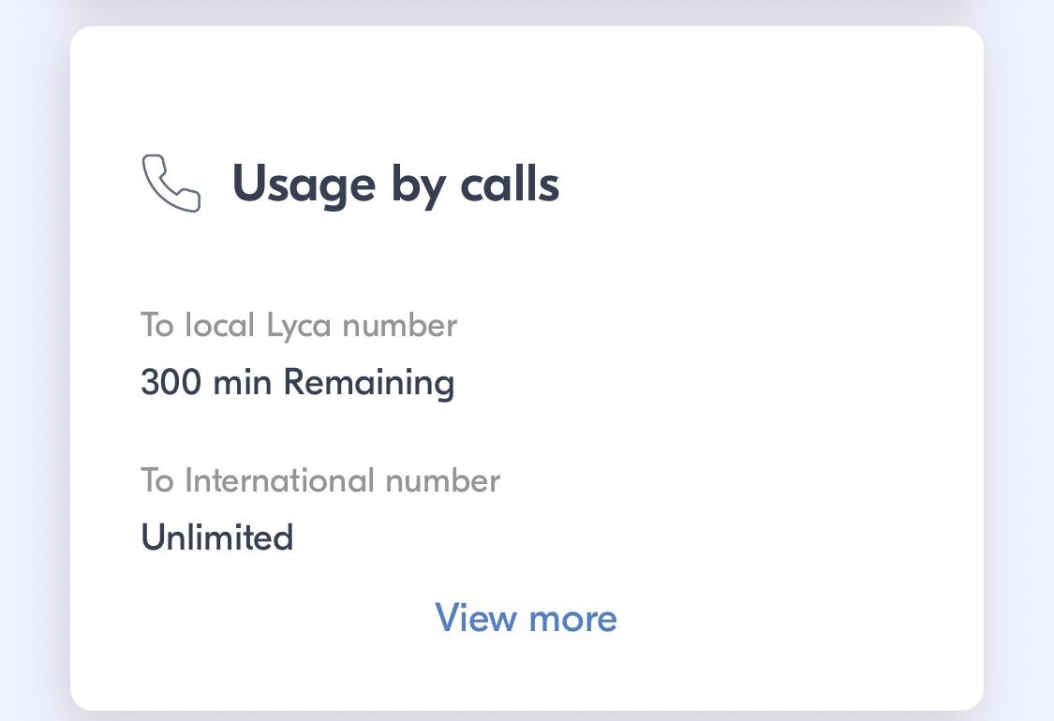Tap the Unlimited value text
This screenshot has height=721, width=1054.
point(216,537)
